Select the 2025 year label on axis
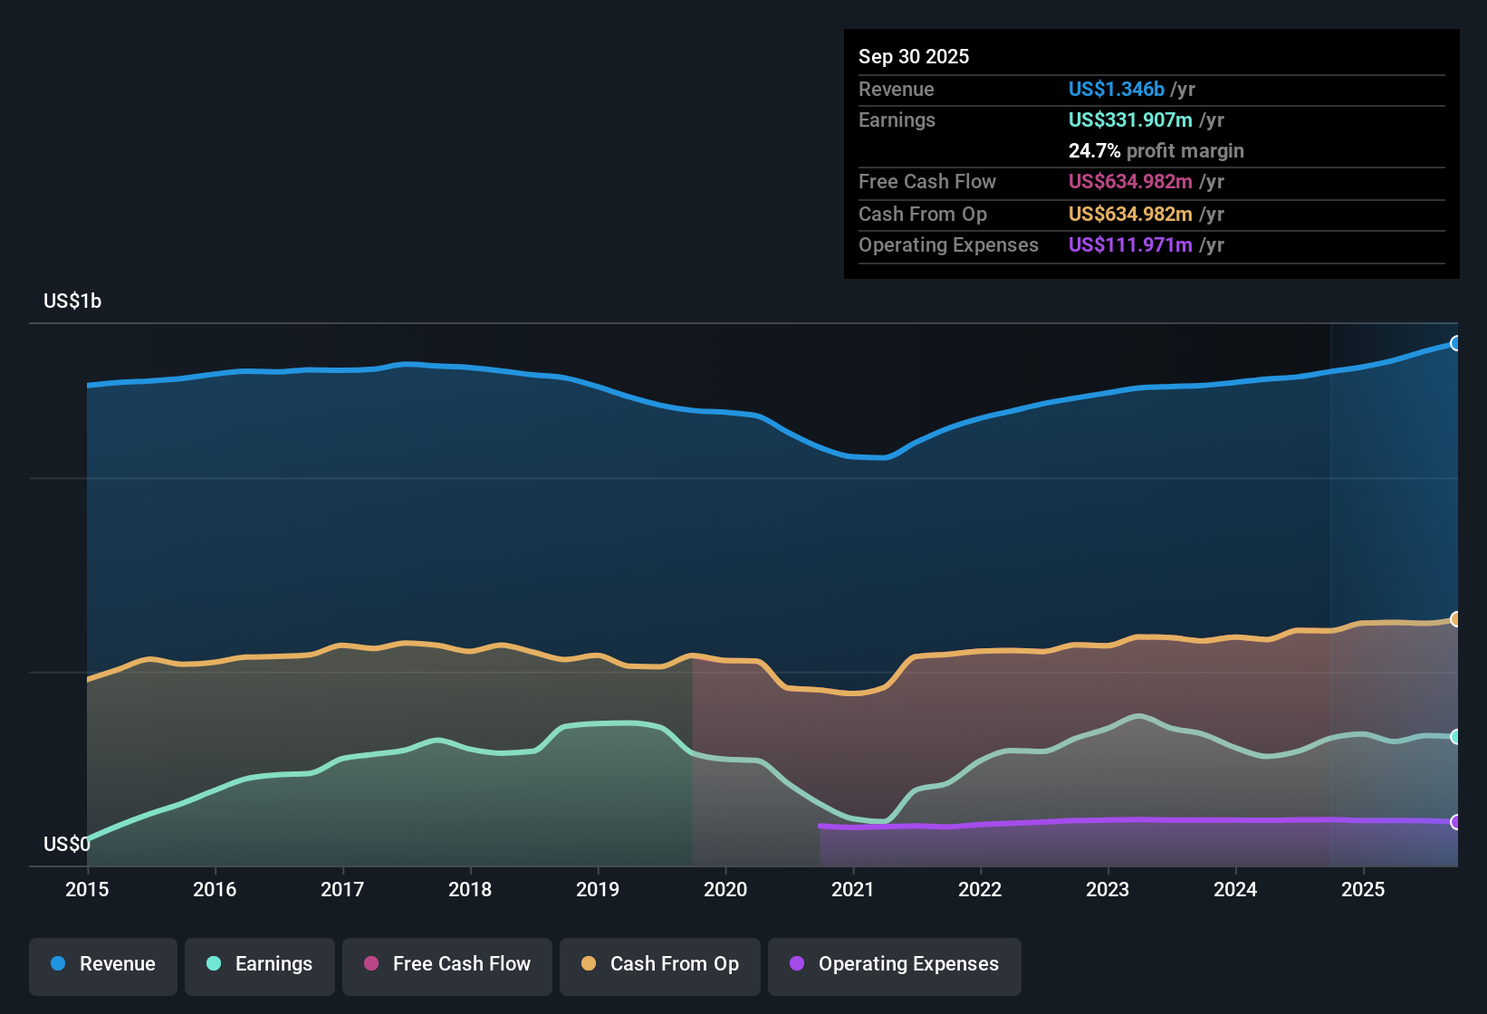The height and width of the screenshot is (1014, 1487). 1365,890
